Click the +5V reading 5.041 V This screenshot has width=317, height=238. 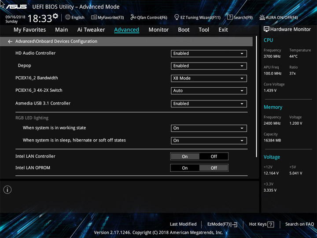tap(295, 173)
